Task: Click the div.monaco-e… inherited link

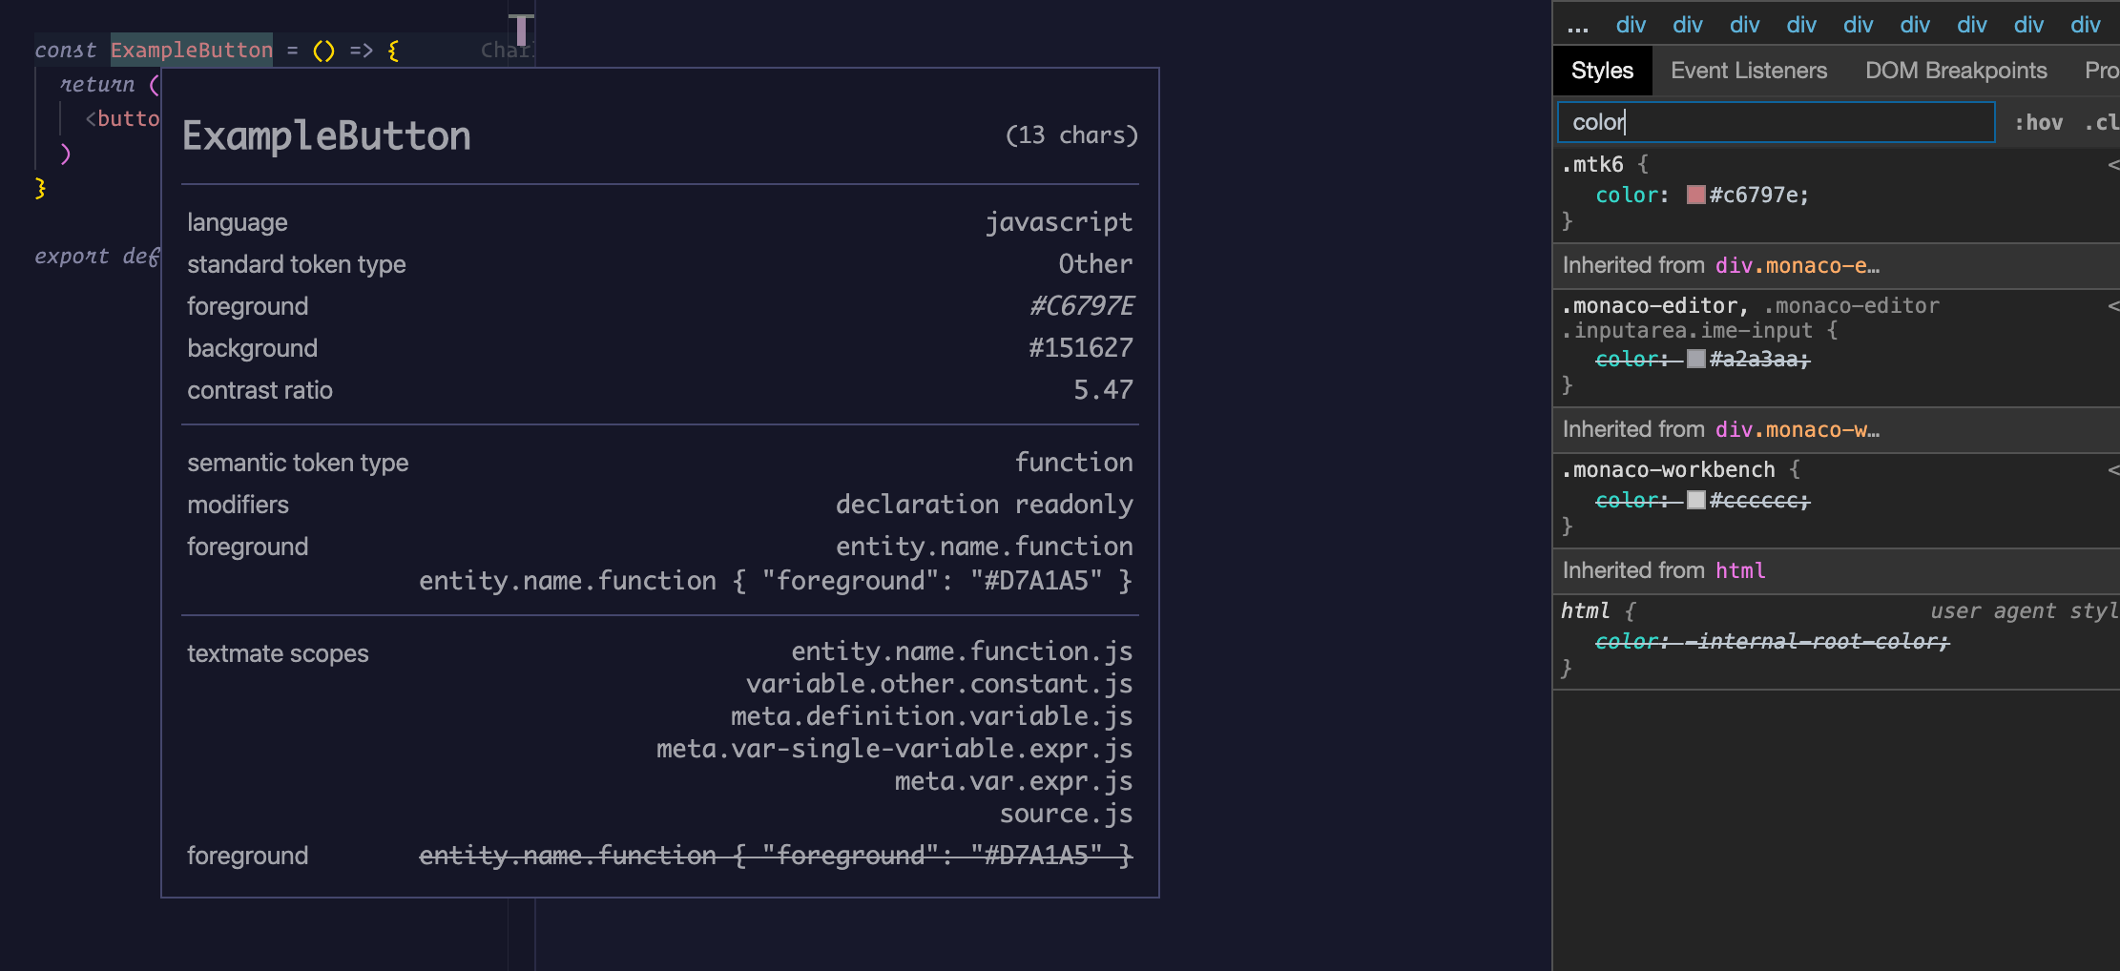Action: (x=1798, y=265)
